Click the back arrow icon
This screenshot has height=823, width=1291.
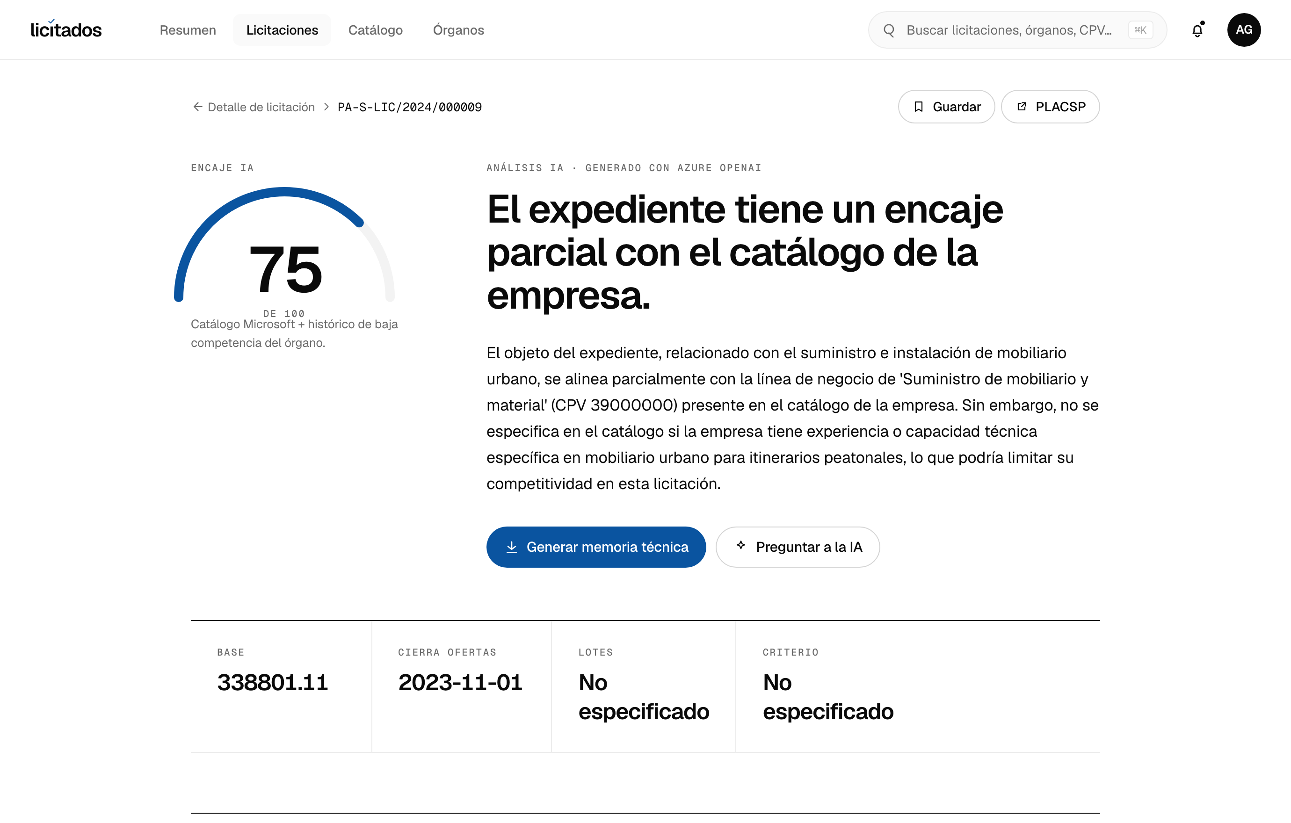198,107
